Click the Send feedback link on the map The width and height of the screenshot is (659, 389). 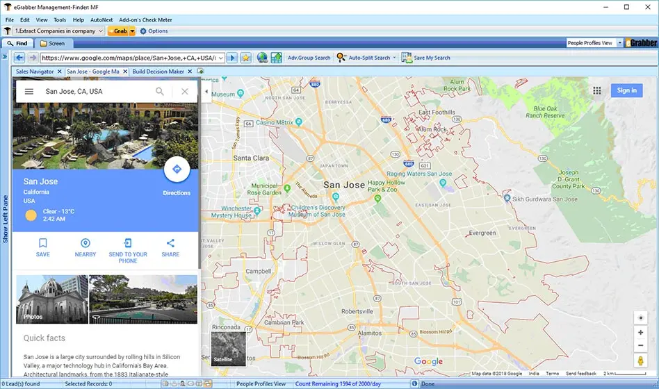tap(581, 374)
